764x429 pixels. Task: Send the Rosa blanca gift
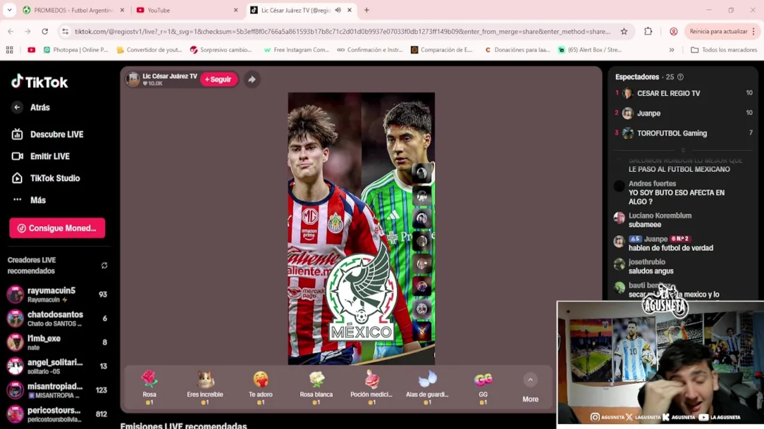(x=316, y=388)
